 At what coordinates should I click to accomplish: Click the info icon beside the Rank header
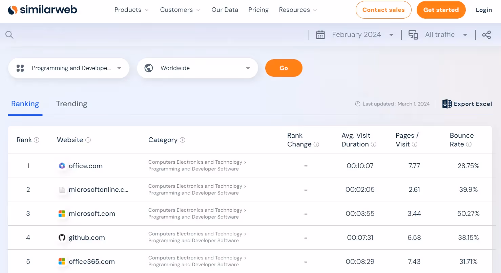[x=36, y=140]
